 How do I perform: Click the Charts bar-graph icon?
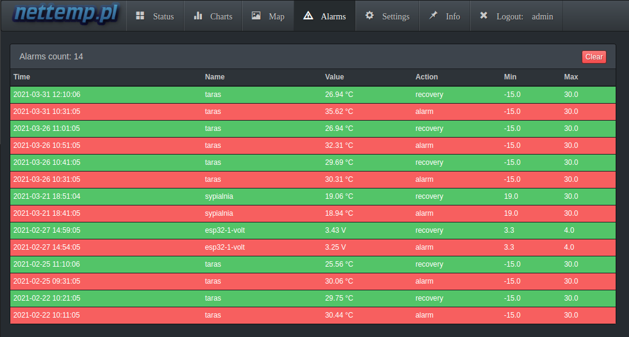coord(198,16)
